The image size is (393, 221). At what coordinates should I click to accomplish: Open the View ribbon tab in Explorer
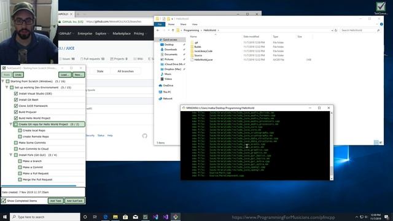coord(195,25)
